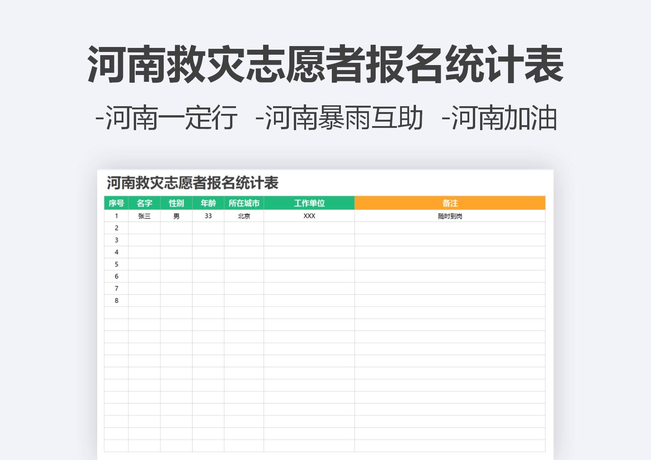This screenshot has width=651, height=460.
Task: Select the XXX work unit cell
Action: tap(309, 216)
